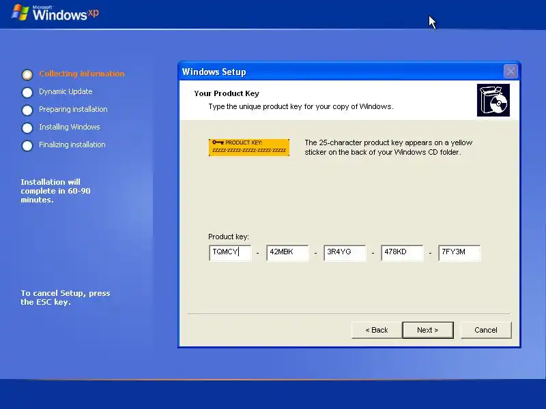
Task: Select the product key field containing 3R4YG
Action: (x=345, y=253)
